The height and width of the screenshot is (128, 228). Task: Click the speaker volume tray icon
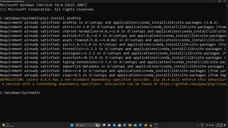click(x=210, y=125)
